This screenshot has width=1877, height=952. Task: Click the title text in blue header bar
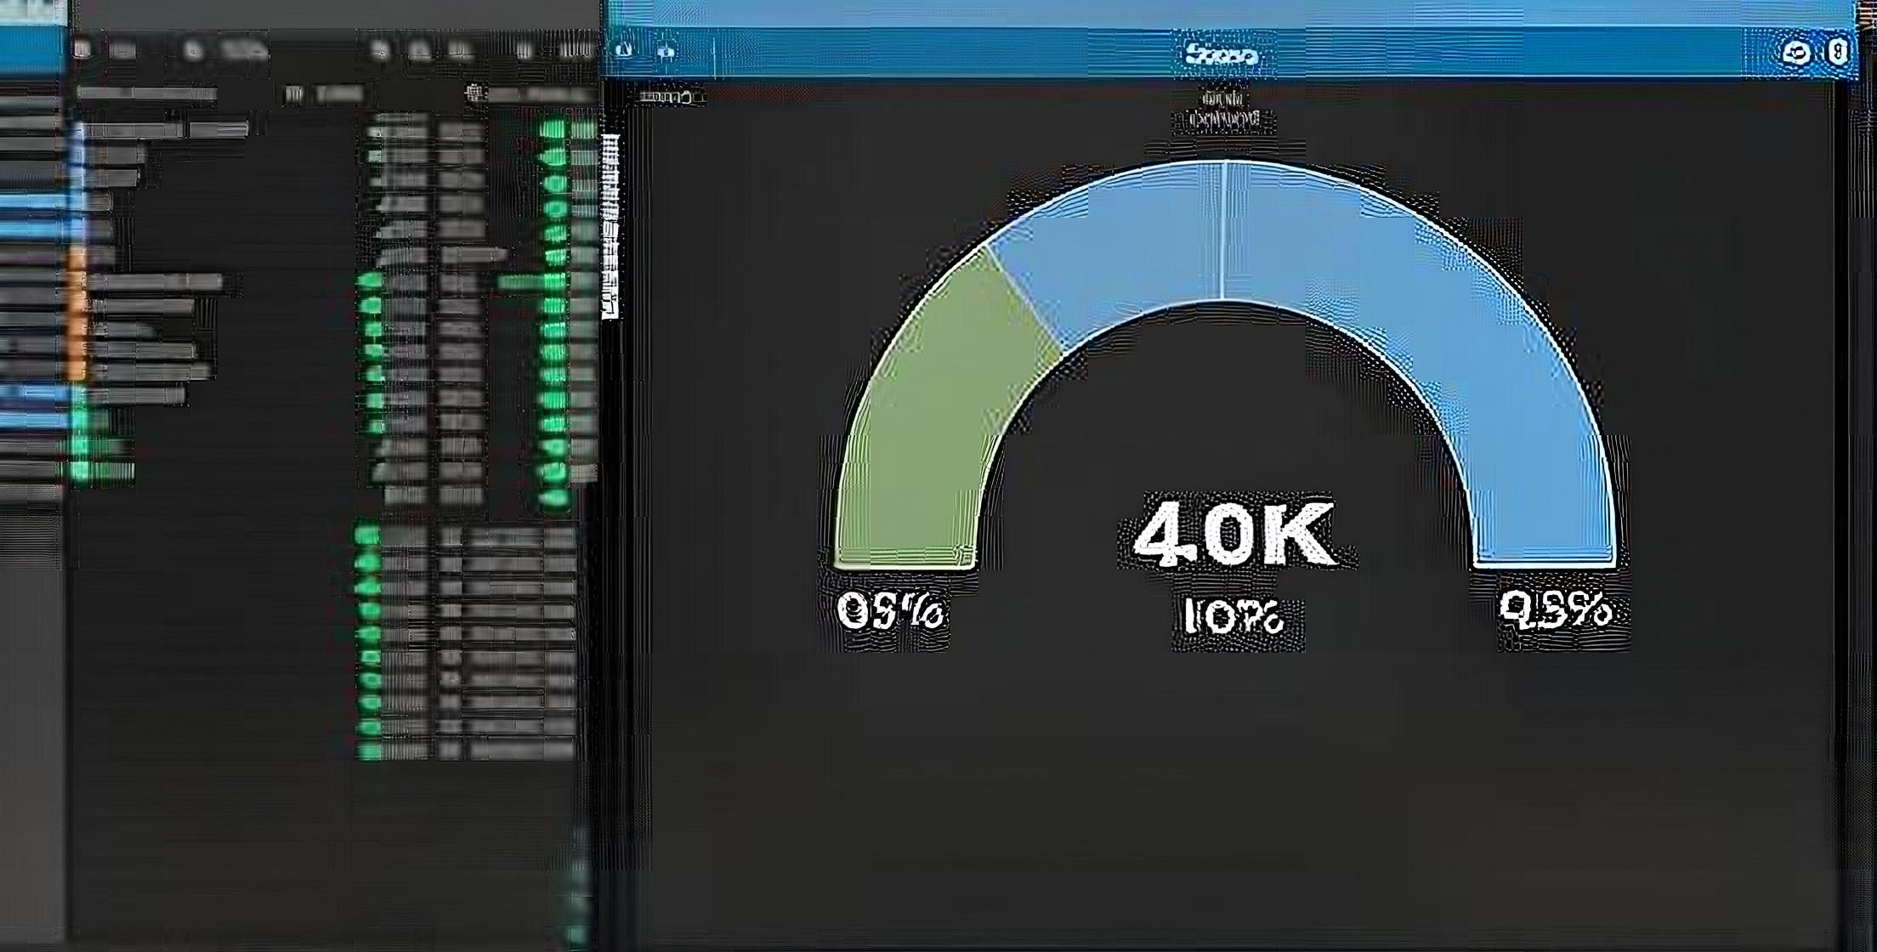[x=1222, y=56]
